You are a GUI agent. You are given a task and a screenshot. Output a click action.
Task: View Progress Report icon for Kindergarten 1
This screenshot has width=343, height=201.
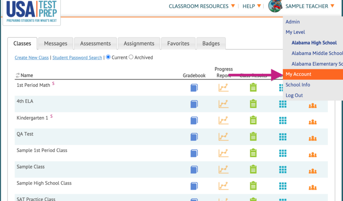(224, 120)
